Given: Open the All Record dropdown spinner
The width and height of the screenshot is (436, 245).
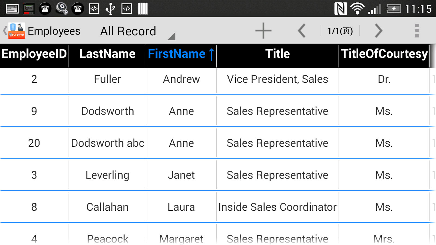Looking at the screenshot, I should point(128,31).
